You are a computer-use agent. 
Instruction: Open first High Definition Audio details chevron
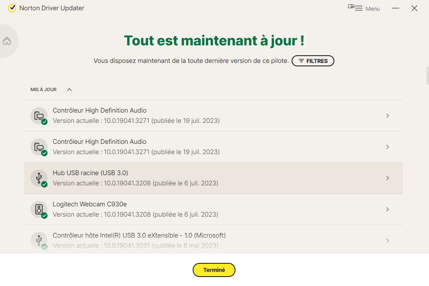(x=387, y=116)
